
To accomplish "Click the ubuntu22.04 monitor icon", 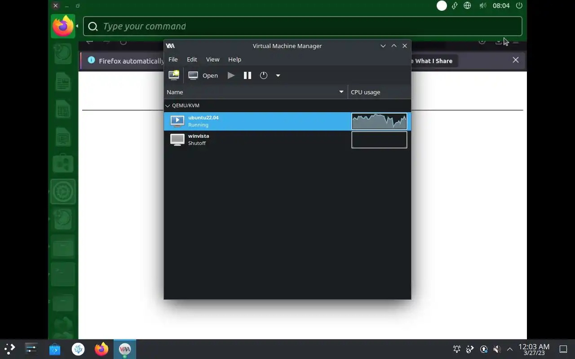I will 177,121.
